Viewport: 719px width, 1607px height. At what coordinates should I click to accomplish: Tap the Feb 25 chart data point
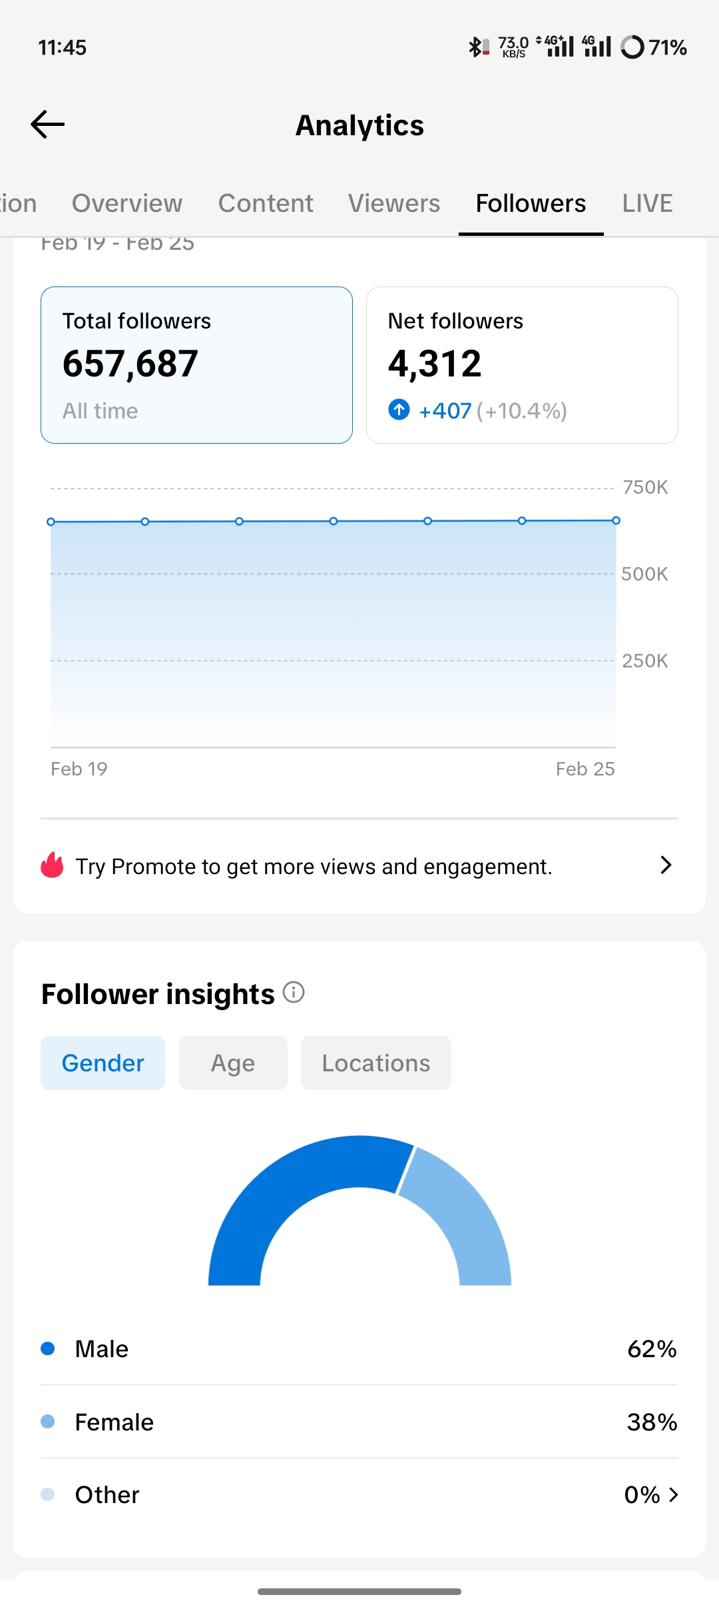tap(616, 520)
